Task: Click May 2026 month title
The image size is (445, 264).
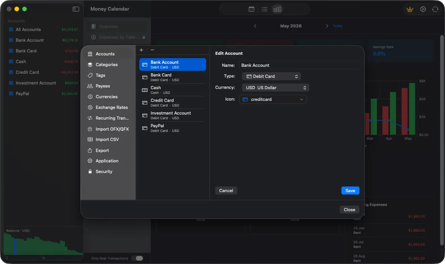Action: coord(291,26)
